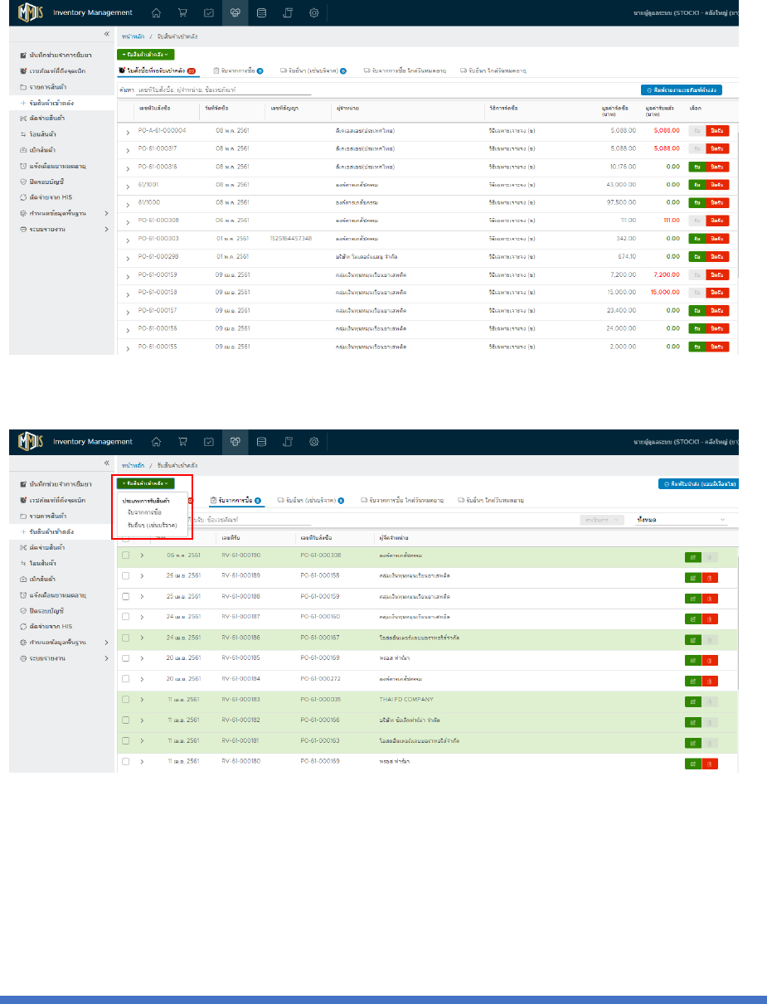Select รับอื่นๆ (เช่นบริจาค) tab in upper screenshot

coord(313,71)
